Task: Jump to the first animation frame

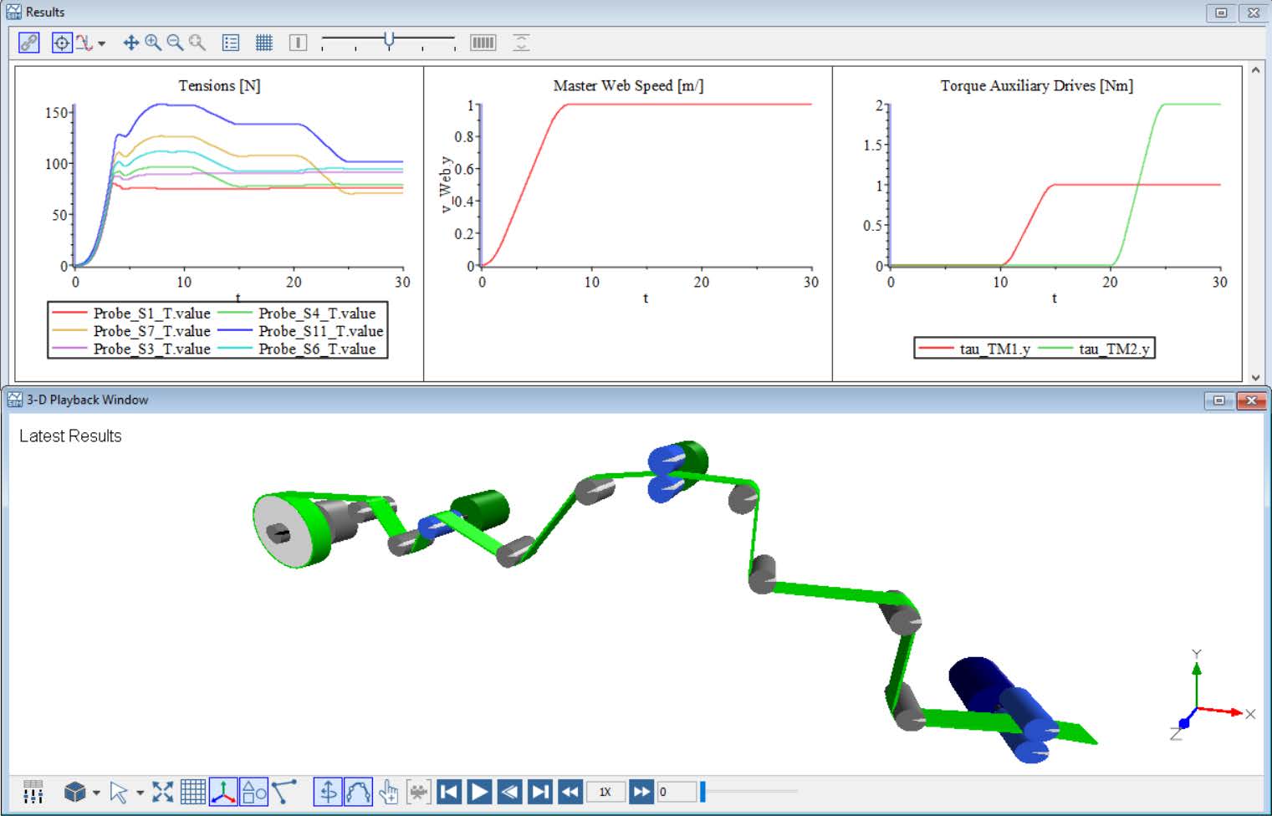Action: tap(449, 792)
